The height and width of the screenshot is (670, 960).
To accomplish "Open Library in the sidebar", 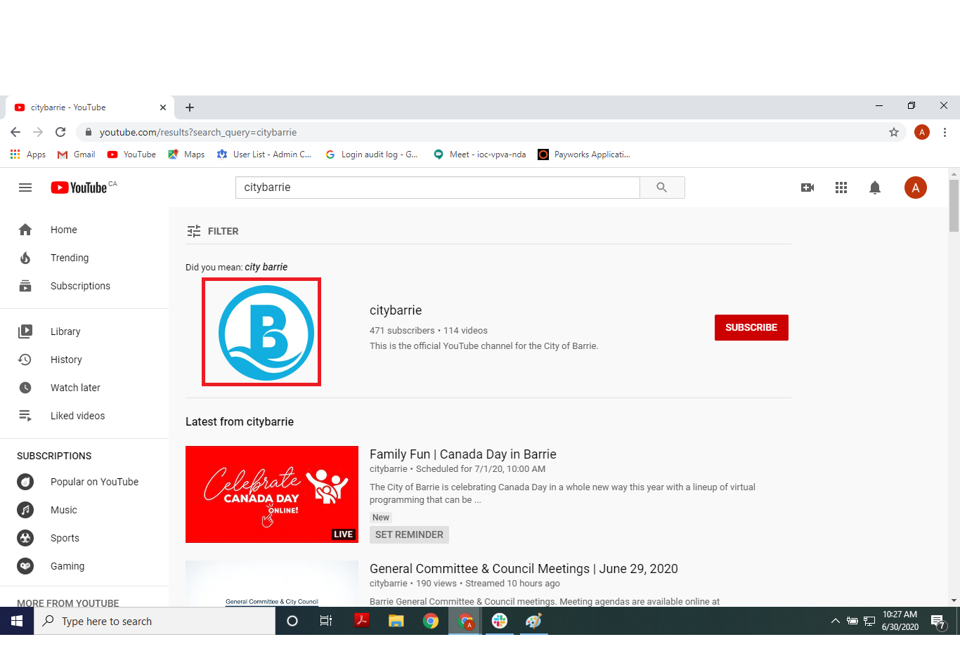I will [84, 331].
